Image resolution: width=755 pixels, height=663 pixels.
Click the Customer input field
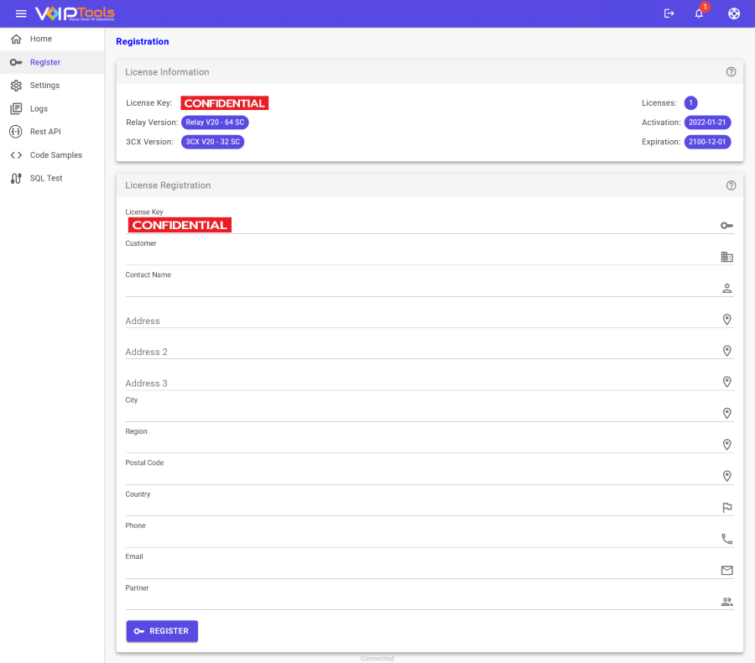pos(419,256)
